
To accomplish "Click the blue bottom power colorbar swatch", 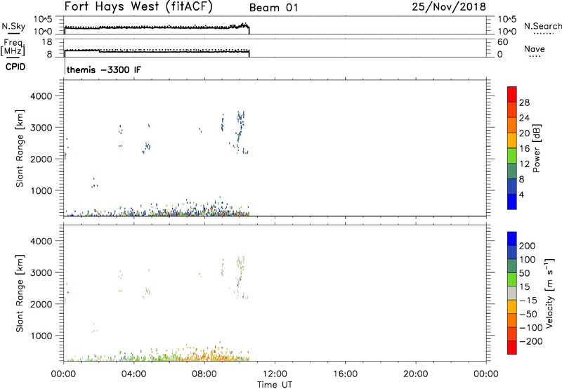I will coord(512,202).
